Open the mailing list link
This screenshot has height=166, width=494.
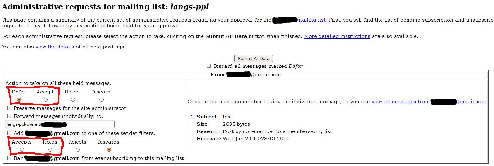tap(311, 20)
